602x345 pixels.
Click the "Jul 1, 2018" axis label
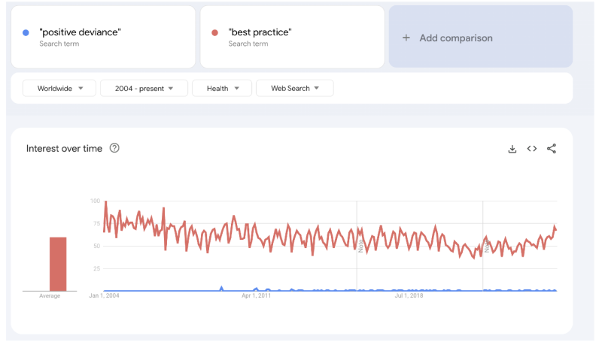(x=409, y=296)
